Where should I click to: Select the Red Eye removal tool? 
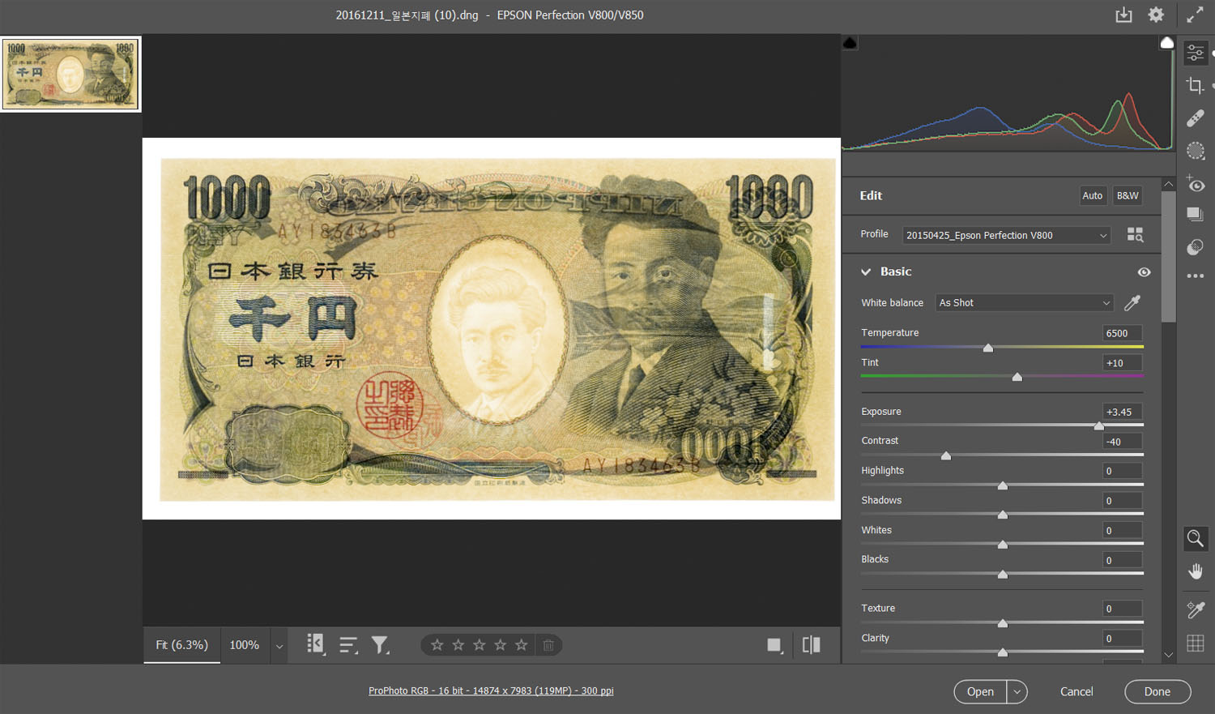(x=1195, y=183)
